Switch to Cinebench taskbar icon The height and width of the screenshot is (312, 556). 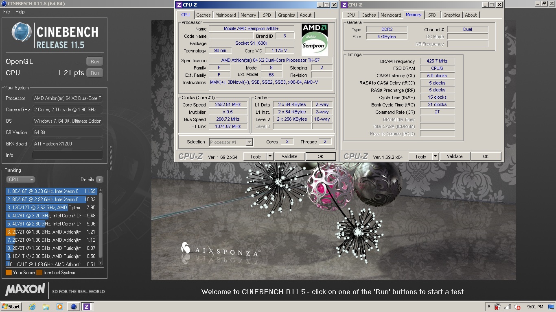[74, 307]
